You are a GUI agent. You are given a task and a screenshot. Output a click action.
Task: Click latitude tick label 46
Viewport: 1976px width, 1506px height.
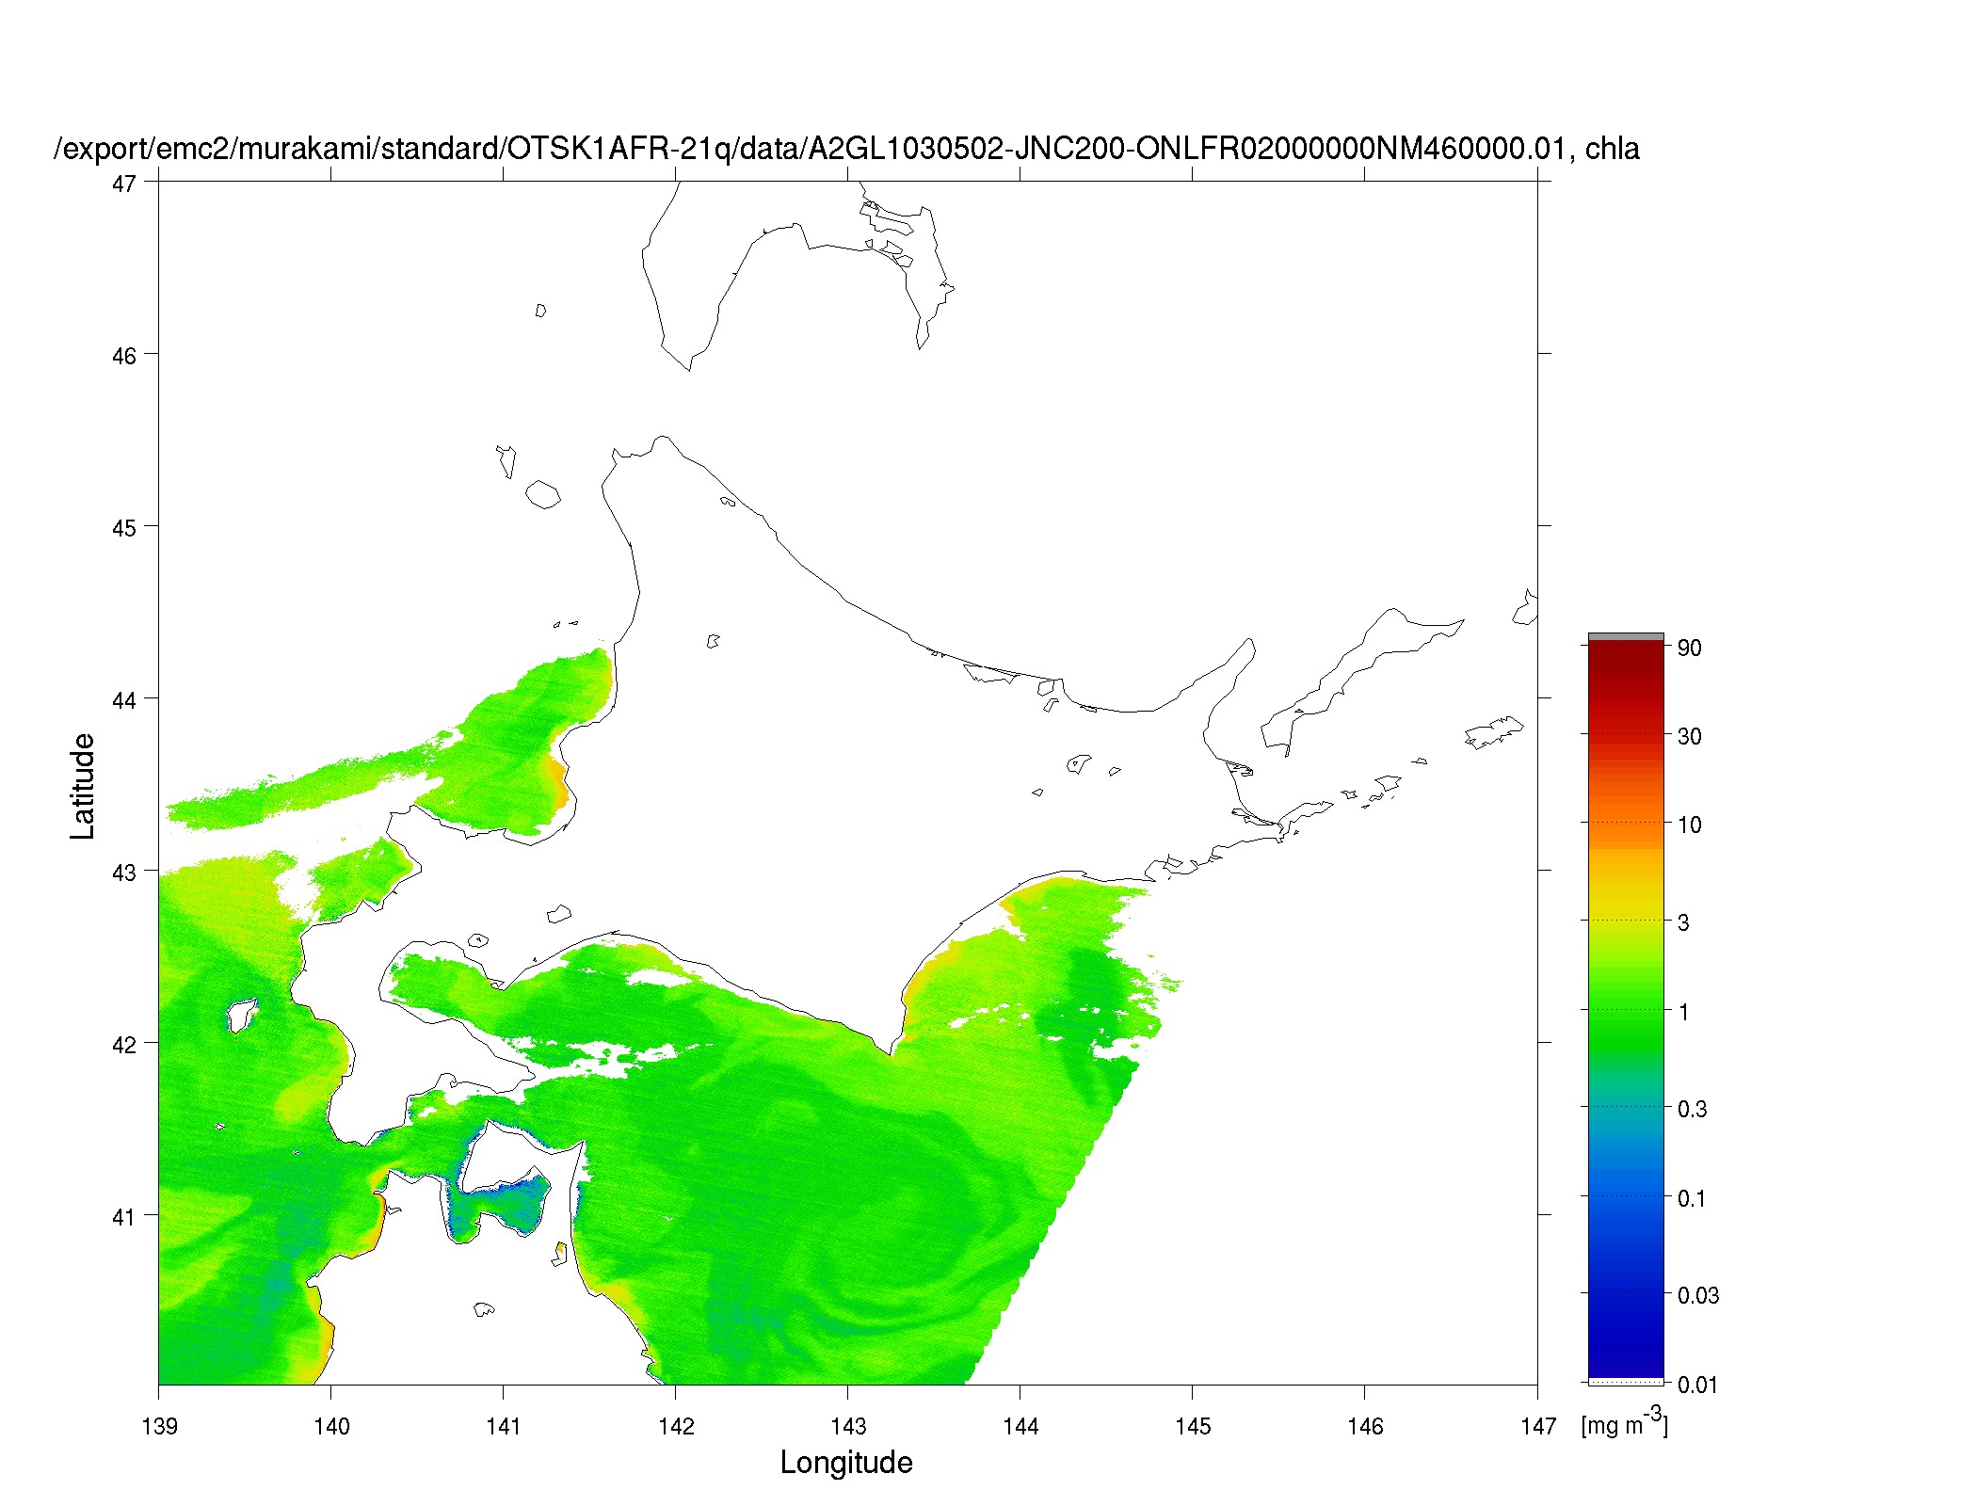(123, 356)
